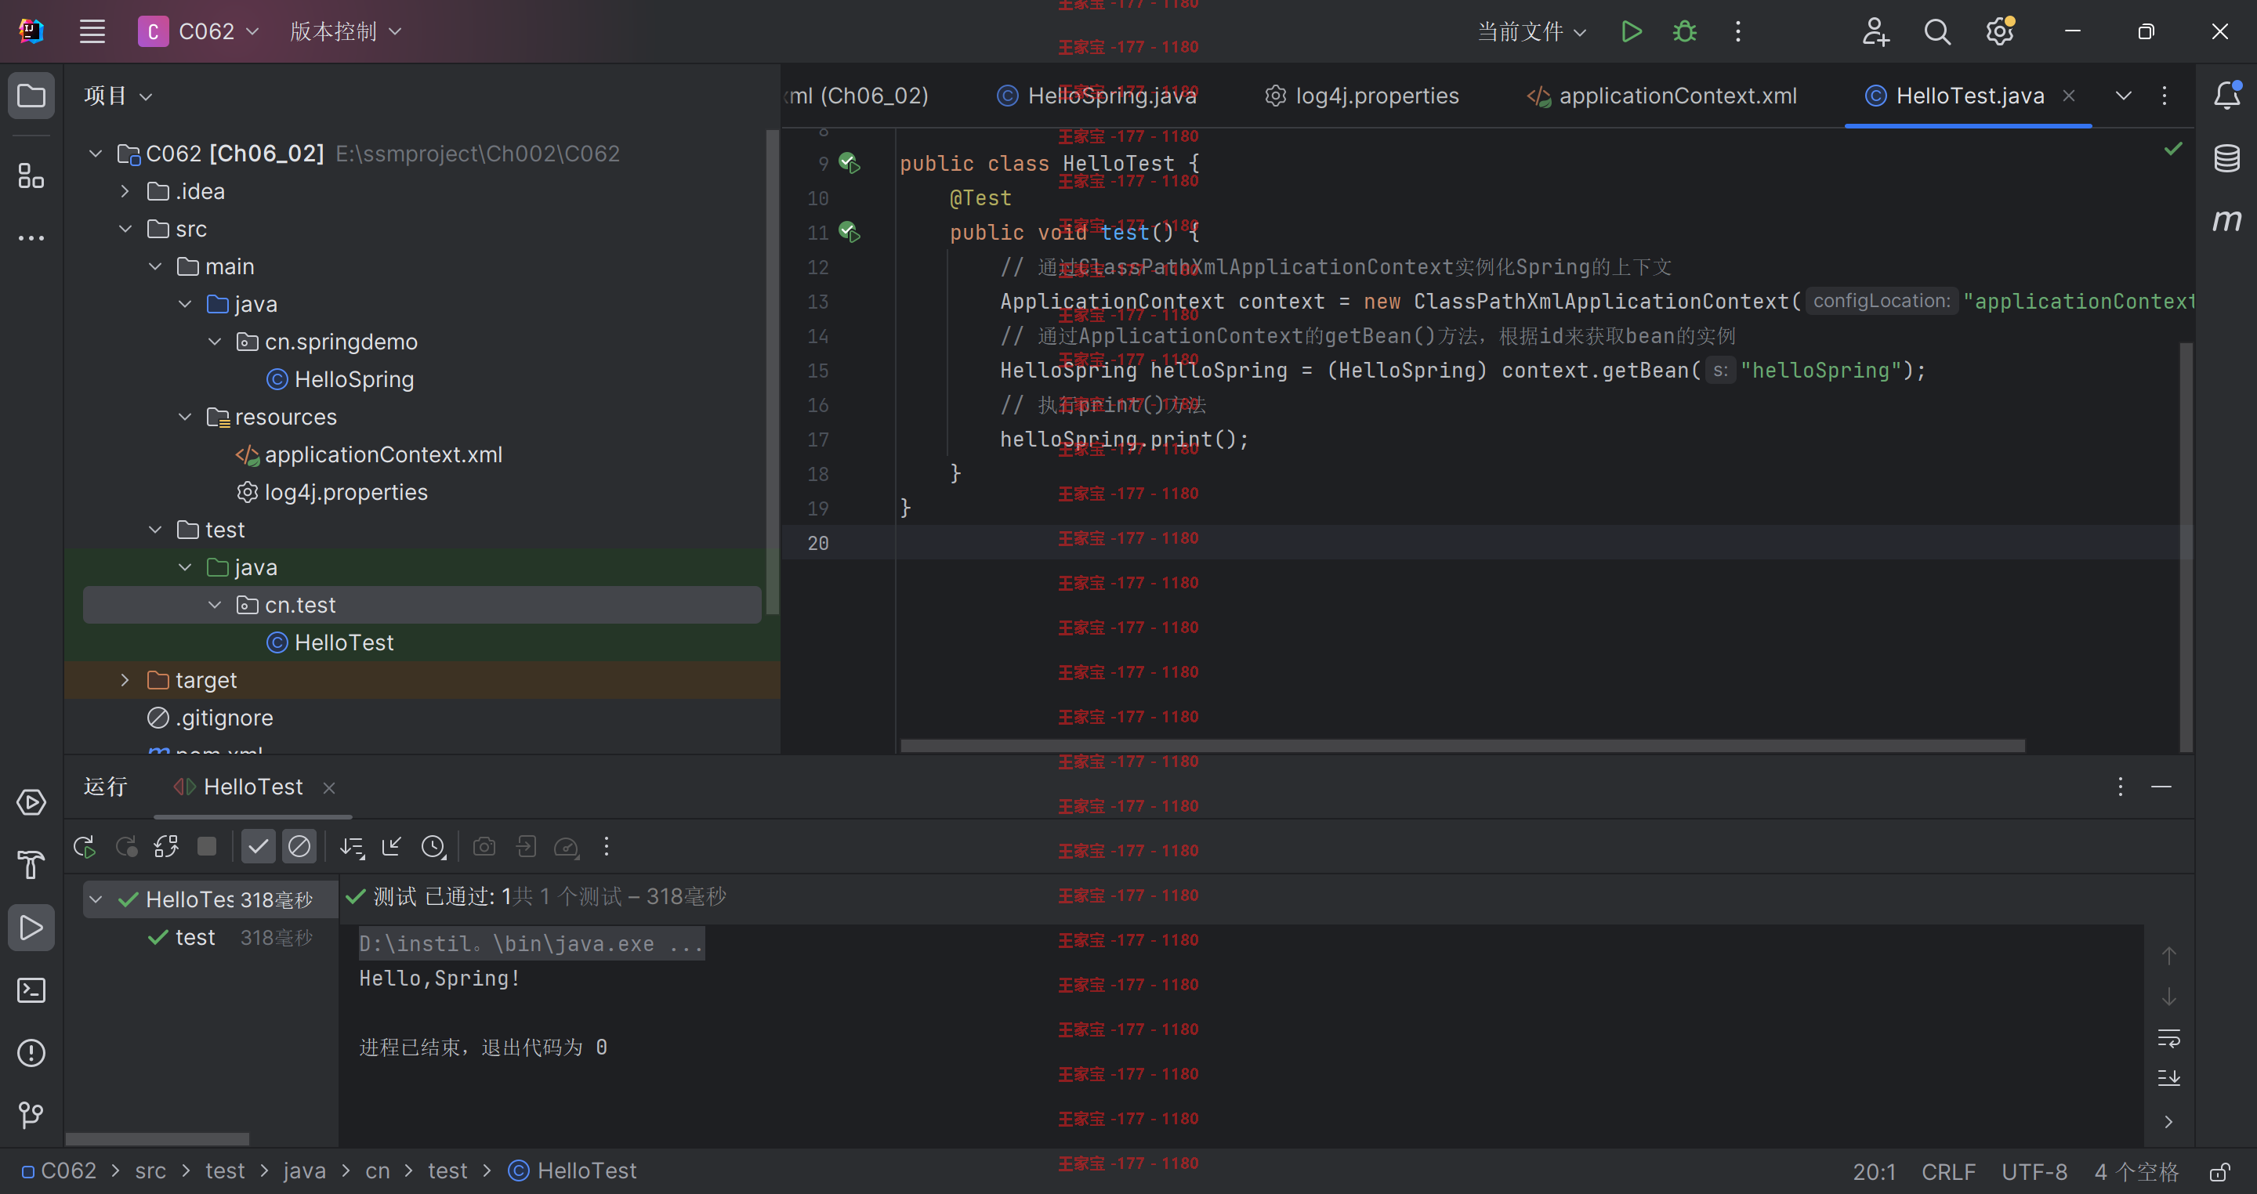Collapse the src folder
Viewport: 2257px width, 1194px height.
point(125,229)
